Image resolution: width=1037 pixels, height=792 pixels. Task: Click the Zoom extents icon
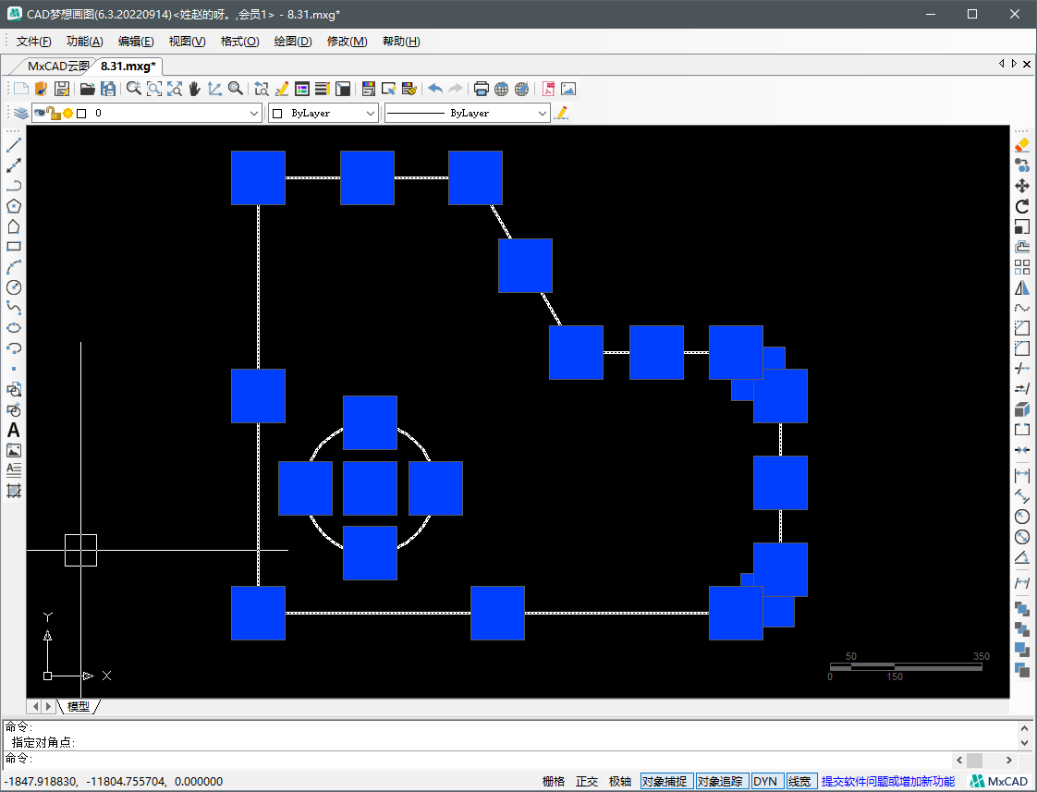coord(175,89)
